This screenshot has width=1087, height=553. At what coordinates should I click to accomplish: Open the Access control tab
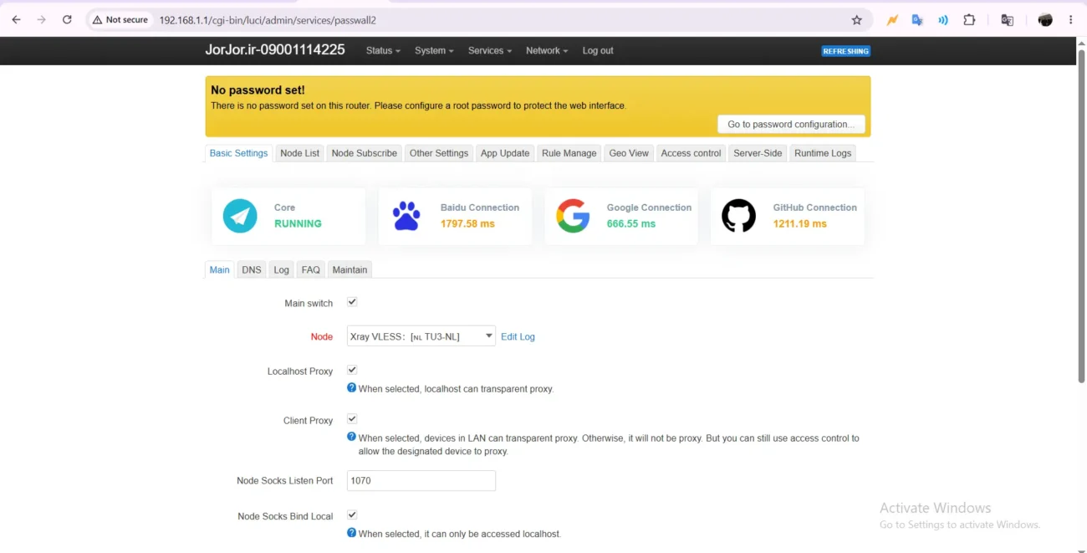(x=691, y=153)
